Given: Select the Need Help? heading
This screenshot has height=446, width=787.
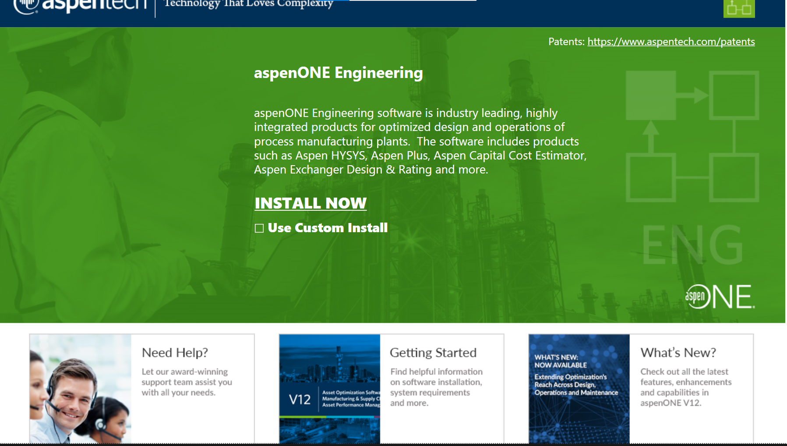Looking at the screenshot, I should click(x=175, y=353).
